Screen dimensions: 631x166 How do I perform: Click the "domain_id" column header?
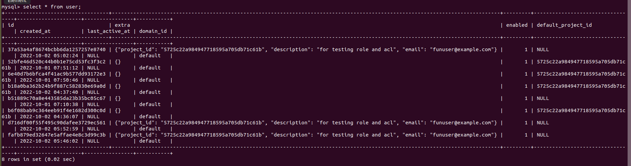point(153,31)
